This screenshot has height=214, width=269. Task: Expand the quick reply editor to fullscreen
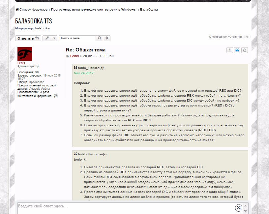pyautogui.click(x=238, y=207)
